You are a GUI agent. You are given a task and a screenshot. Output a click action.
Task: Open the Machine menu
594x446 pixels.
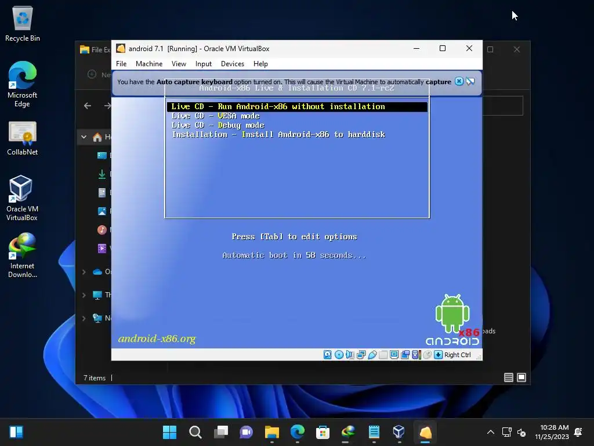point(149,64)
